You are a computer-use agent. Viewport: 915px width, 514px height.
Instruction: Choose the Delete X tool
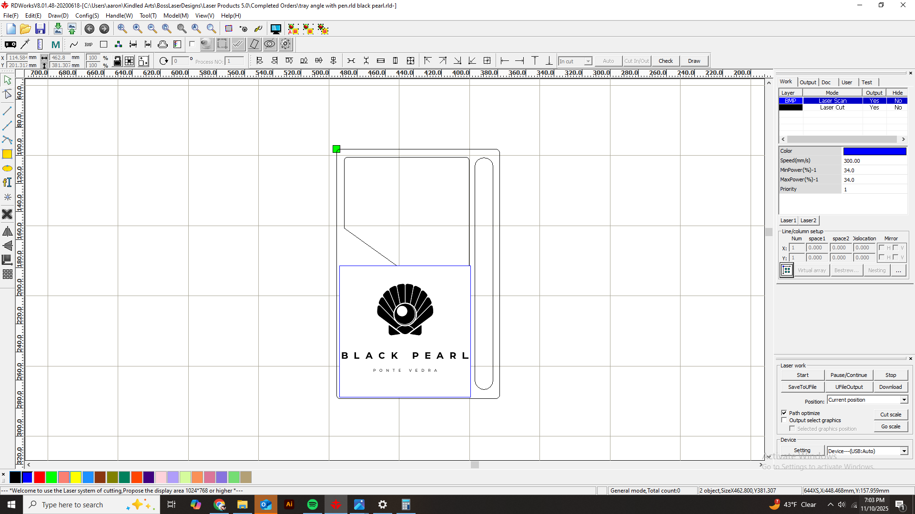pos(7,214)
